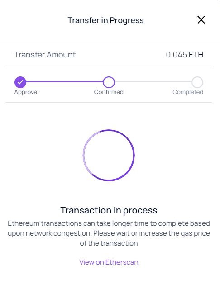Image resolution: width=220 pixels, height=289 pixels.
Task: Click the purple progress line after Approve
Action: (65, 82)
